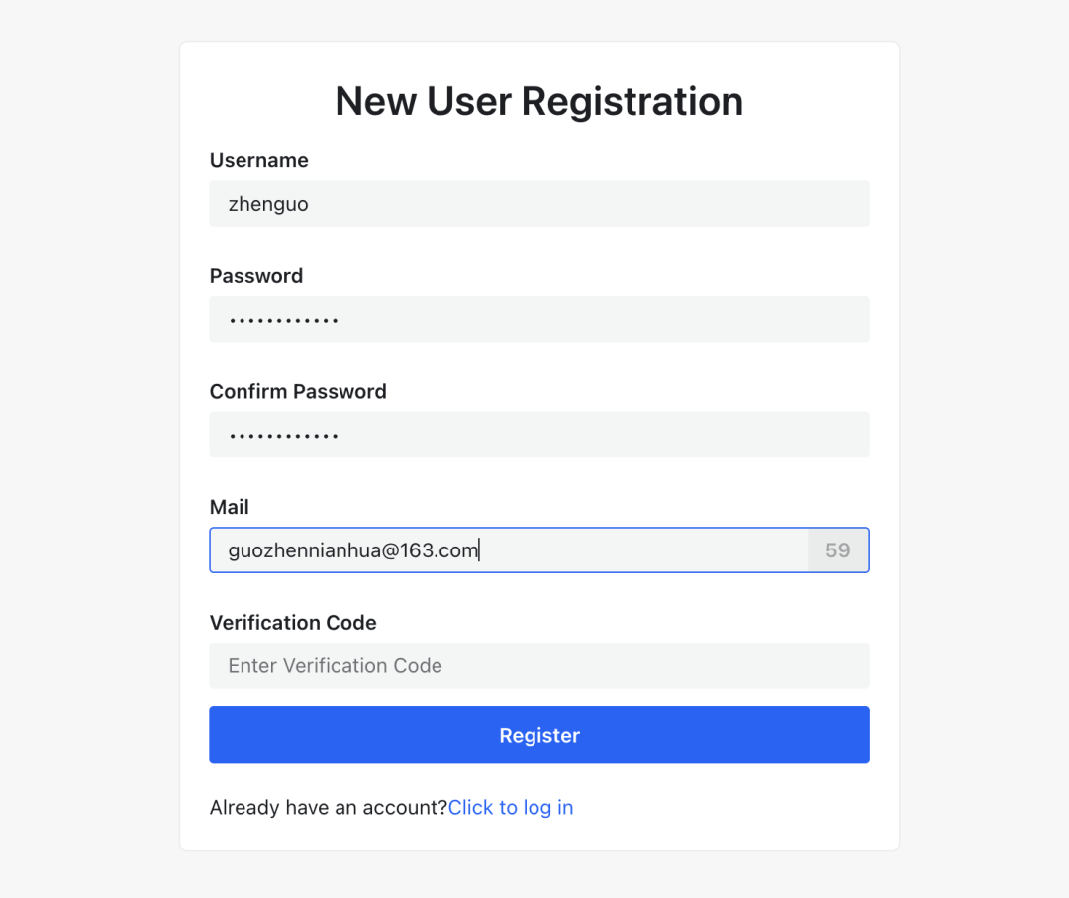The image size is (1069, 898).
Task: Click the 59 countdown button in Mail field
Action: (x=838, y=550)
